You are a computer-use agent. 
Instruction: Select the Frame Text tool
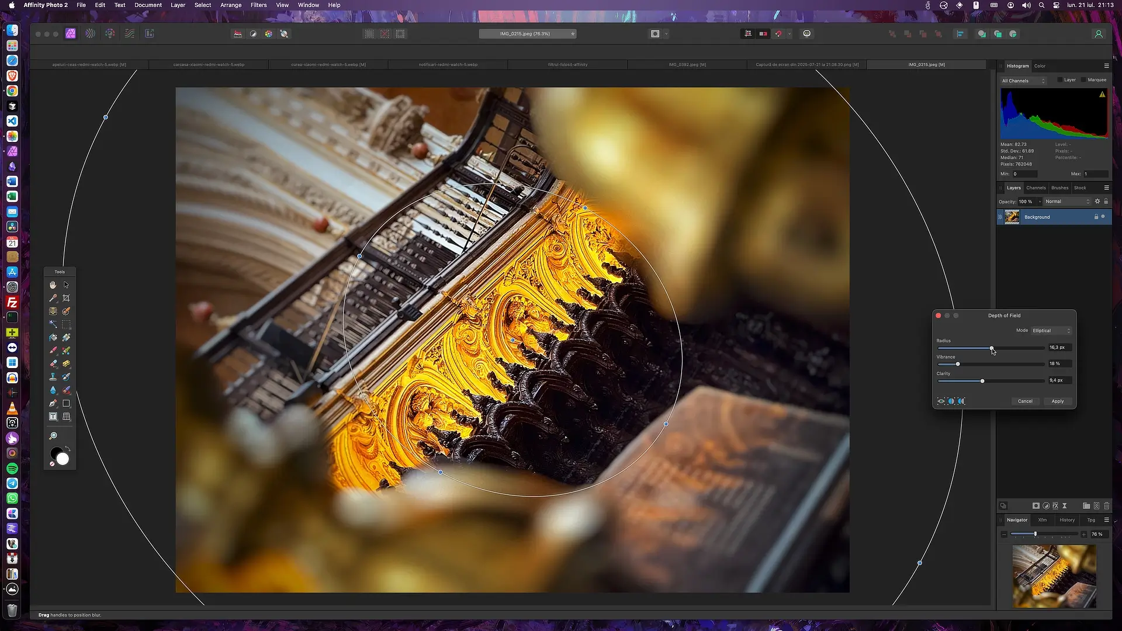coord(53,417)
